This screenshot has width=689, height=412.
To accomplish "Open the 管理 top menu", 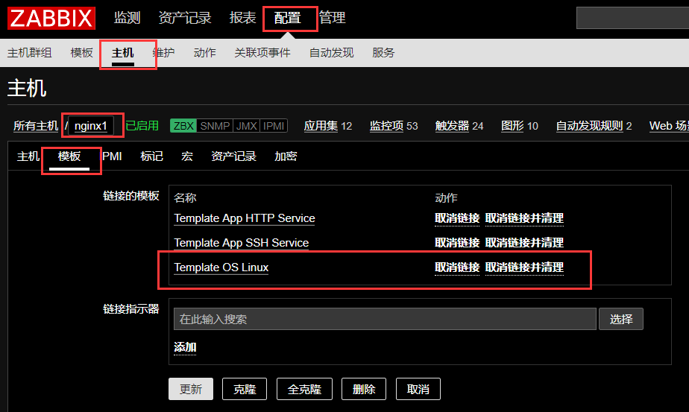I will click(x=333, y=18).
